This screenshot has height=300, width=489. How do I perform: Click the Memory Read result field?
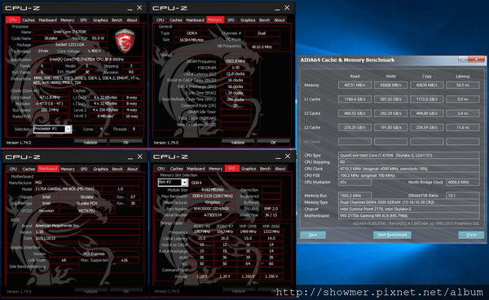[355, 85]
